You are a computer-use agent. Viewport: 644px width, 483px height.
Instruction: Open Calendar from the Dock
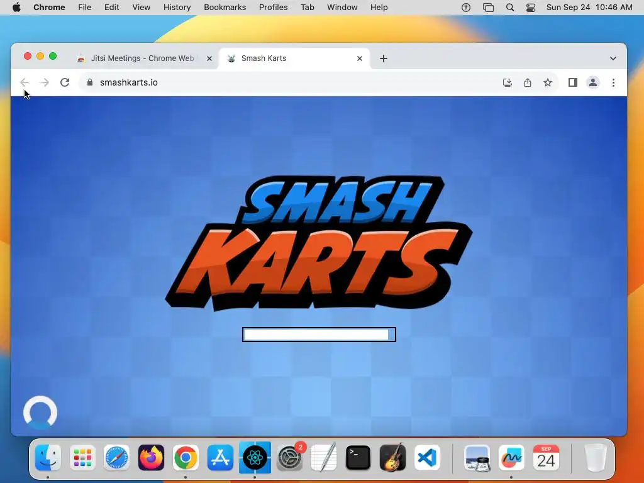coord(546,458)
